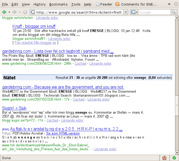Click the green Back arrow button
The image size is (179, 161).
click(x=4, y=12)
